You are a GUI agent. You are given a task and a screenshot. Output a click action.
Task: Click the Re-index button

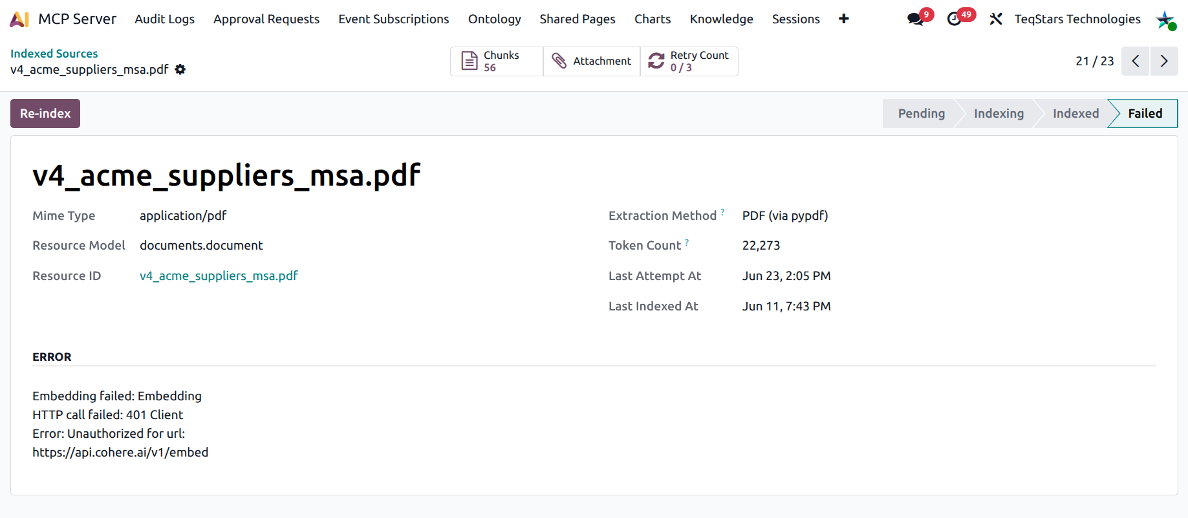click(x=45, y=113)
